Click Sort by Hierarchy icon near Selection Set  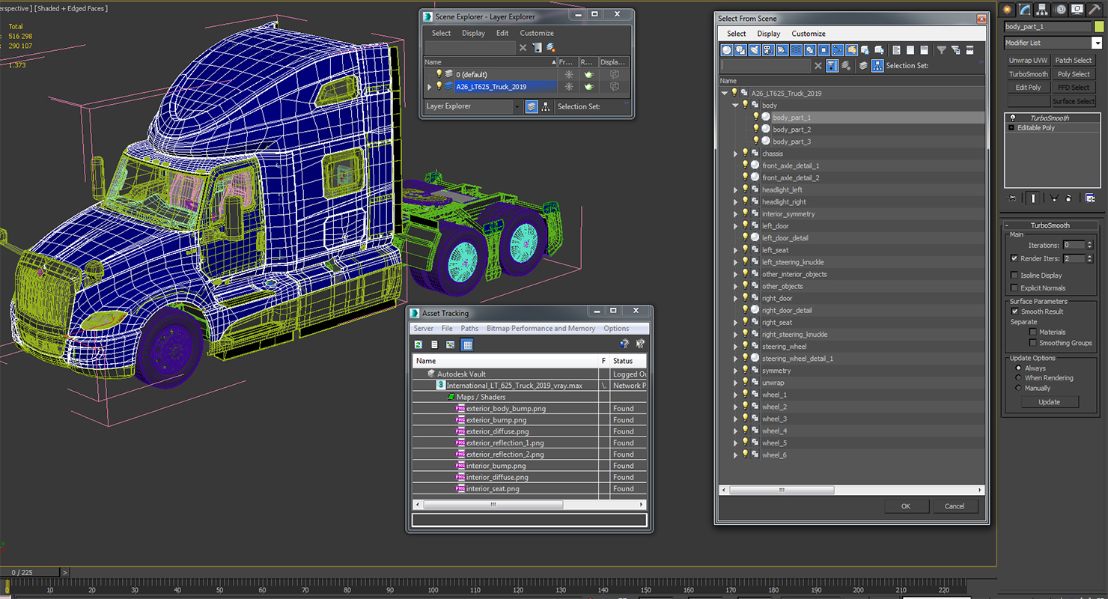click(877, 65)
